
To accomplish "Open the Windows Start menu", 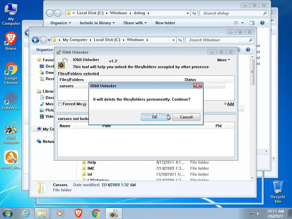I will click(x=7, y=213).
